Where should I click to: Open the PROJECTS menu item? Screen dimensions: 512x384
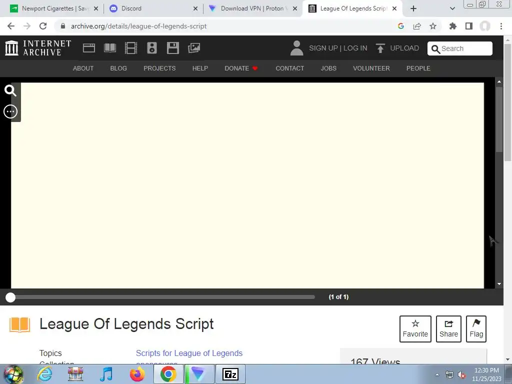click(x=159, y=68)
